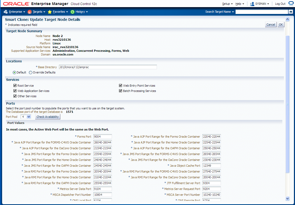Open the Setup menu
This screenshot has height=205, width=295.
pyautogui.click(x=227, y=4)
